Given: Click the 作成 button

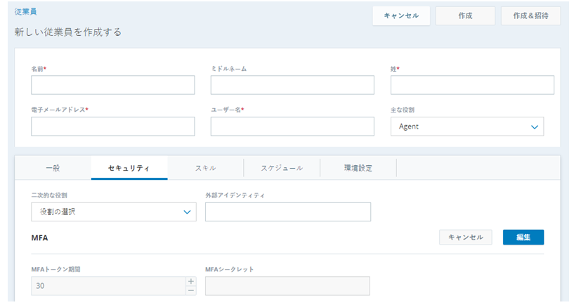Looking at the screenshot, I should click(x=465, y=15).
